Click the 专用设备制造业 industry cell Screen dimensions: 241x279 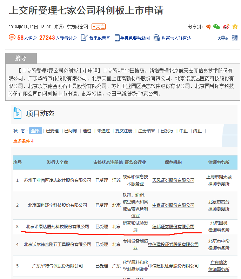(135, 245)
